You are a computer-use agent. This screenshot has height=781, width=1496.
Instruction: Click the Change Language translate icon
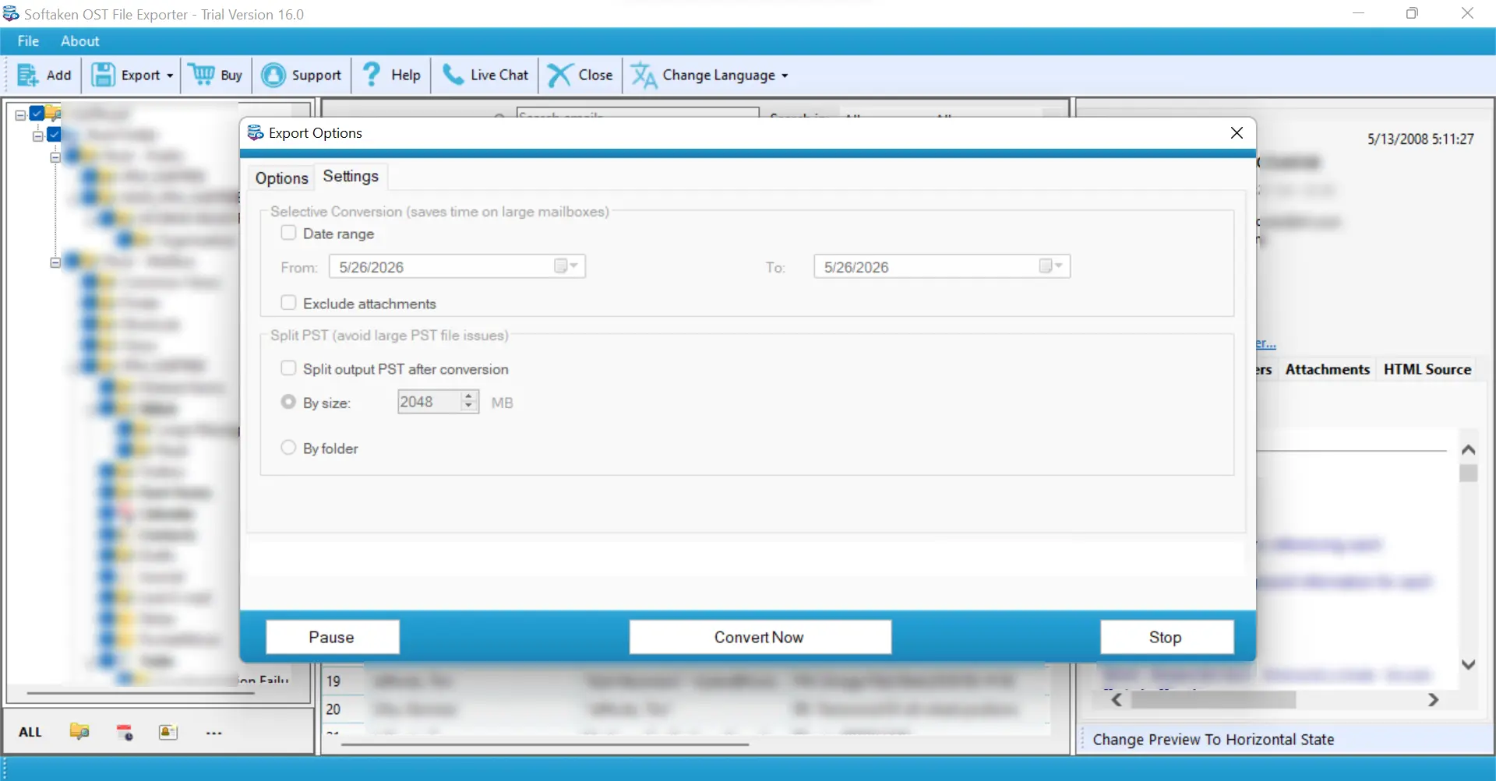click(x=644, y=76)
